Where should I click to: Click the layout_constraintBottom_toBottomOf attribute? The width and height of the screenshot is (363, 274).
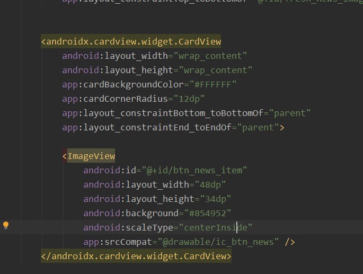[x=163, y=113]
